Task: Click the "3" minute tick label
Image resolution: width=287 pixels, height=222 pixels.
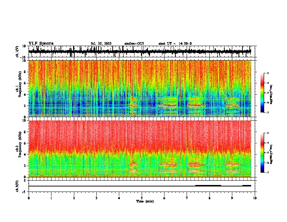Action: (96, 198)
